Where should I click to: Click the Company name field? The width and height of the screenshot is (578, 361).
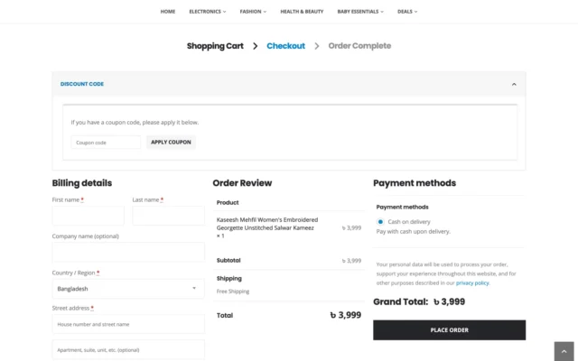click(128, 252)
